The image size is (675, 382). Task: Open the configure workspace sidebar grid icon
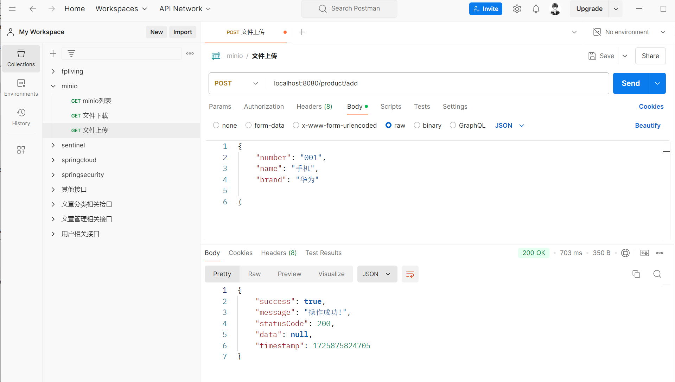pos(21,150)
